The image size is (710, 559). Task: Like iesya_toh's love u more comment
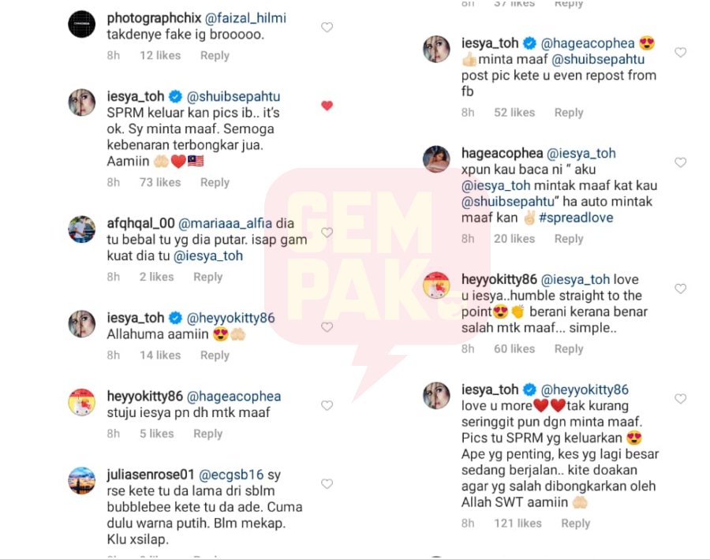coord(681,399)
